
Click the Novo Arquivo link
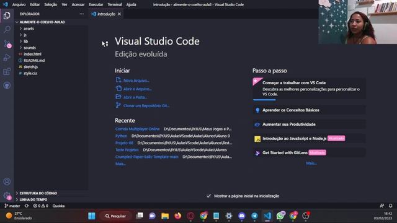136,81
